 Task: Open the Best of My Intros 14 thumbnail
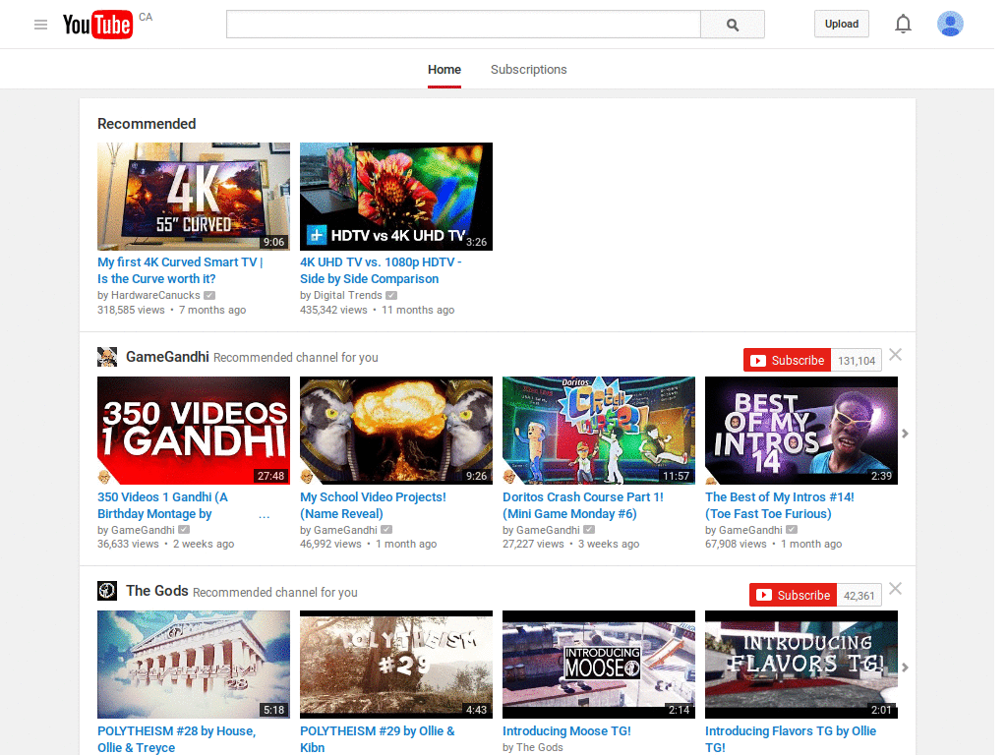click(800, 431)
